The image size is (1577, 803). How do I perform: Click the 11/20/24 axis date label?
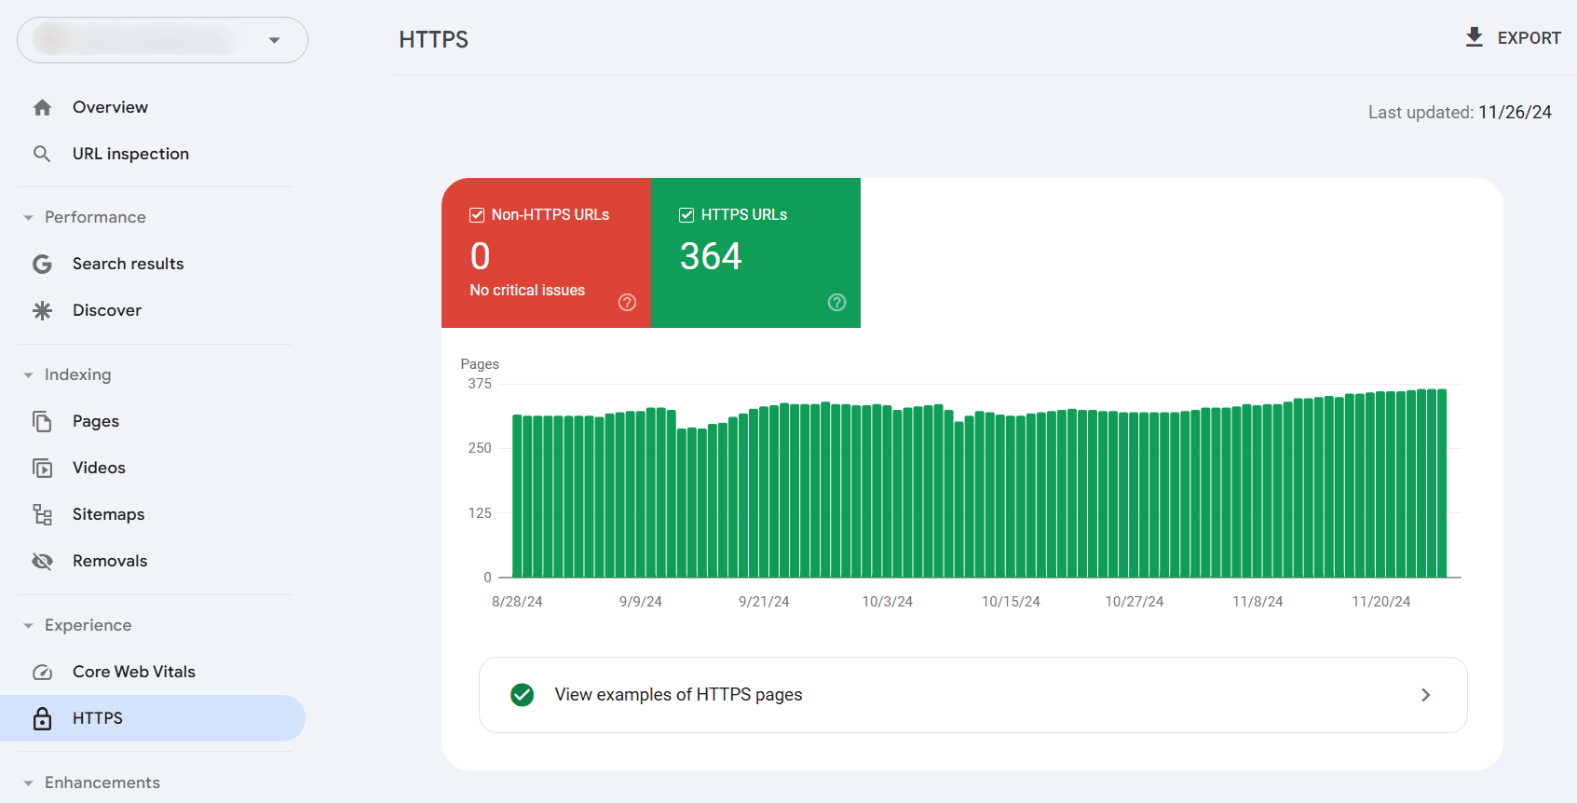pos(1381,602)
